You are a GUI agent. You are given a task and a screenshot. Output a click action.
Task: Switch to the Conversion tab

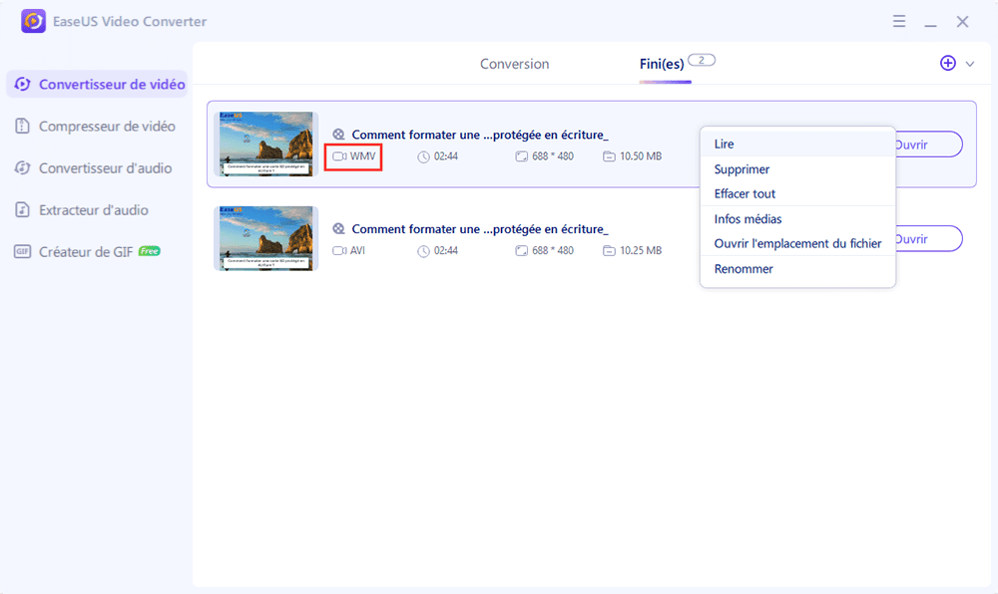click(x=514, y=64)
